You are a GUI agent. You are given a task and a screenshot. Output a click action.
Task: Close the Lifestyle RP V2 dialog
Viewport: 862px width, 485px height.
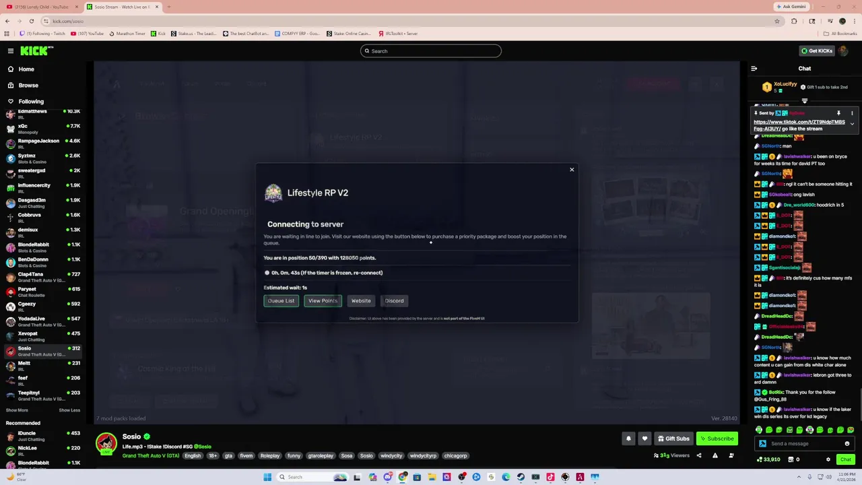click(x=572, y=169)
